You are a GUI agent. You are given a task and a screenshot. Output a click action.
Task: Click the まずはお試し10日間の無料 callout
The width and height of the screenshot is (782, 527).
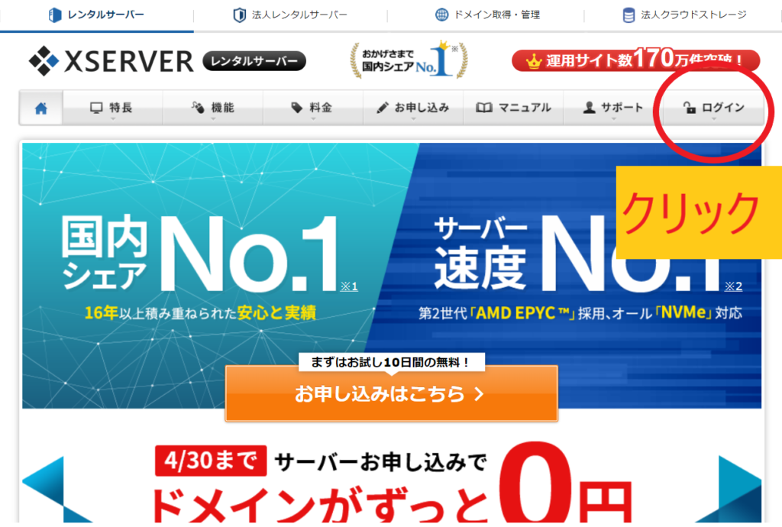(x=392, y=363)
